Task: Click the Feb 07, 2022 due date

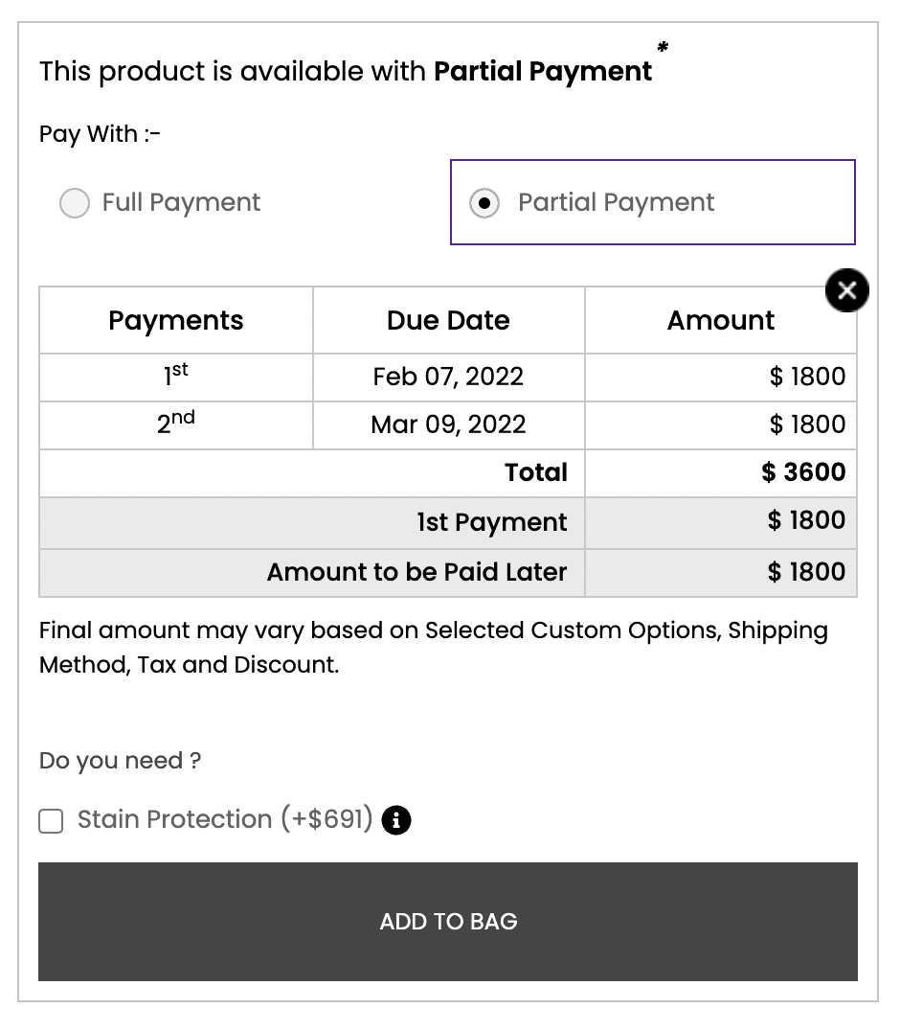Action: [x=449, y=377]
